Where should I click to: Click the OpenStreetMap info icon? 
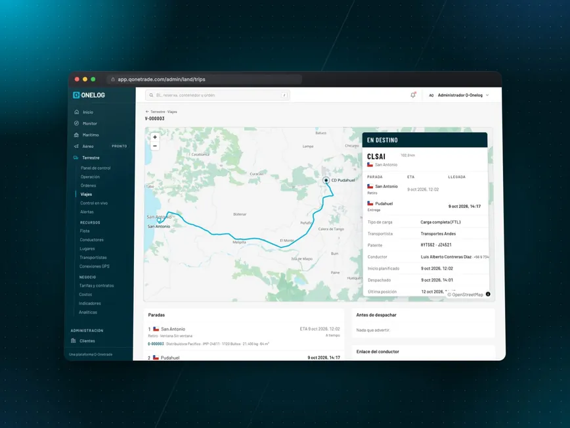click(488, 294)
